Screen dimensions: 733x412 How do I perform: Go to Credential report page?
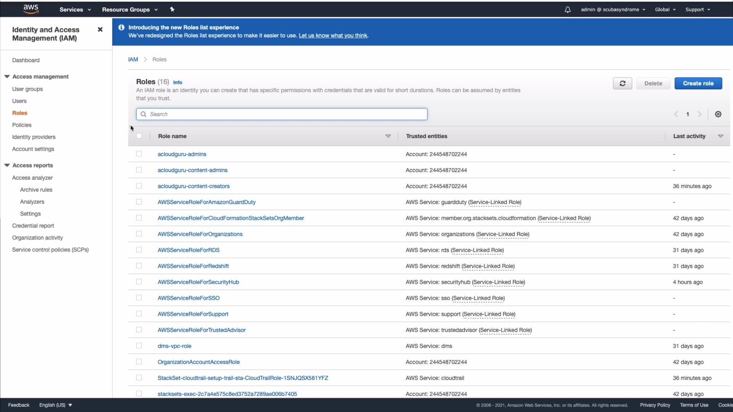point(33,226)
